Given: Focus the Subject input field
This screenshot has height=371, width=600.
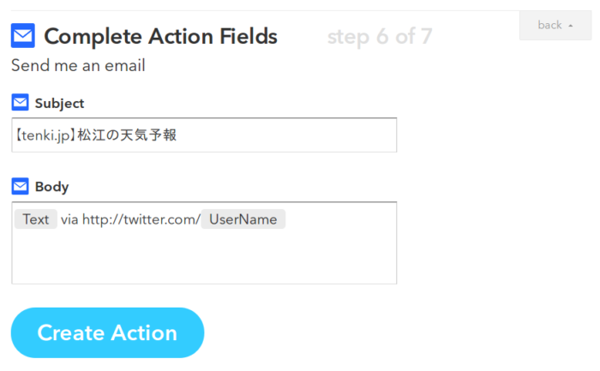Looking at the screenshot, I should [204, 135].
